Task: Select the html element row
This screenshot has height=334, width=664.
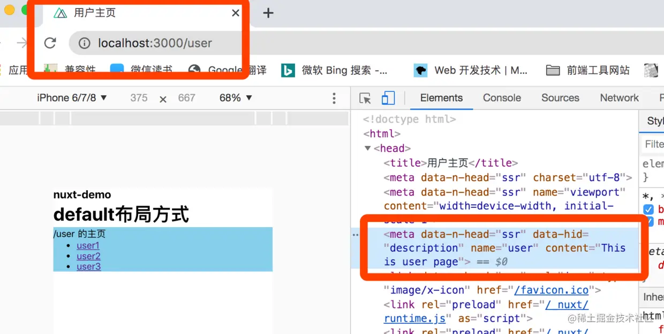Action: pos(382,134)
